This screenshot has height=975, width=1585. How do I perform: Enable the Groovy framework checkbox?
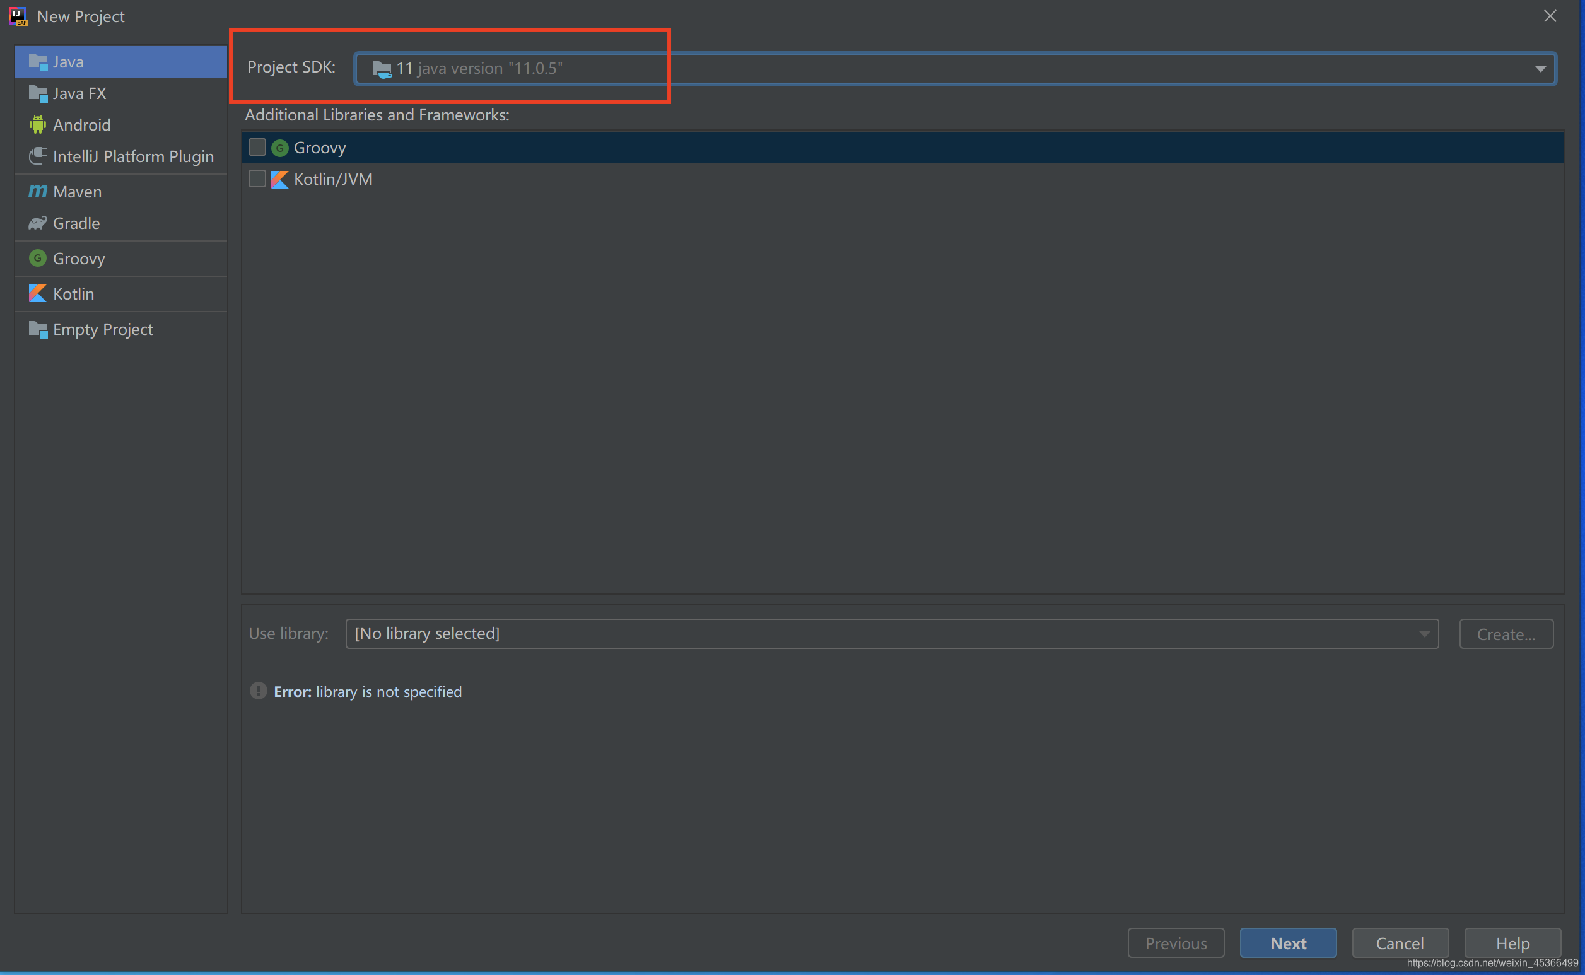pyautogui.click(x=257, y=148)
